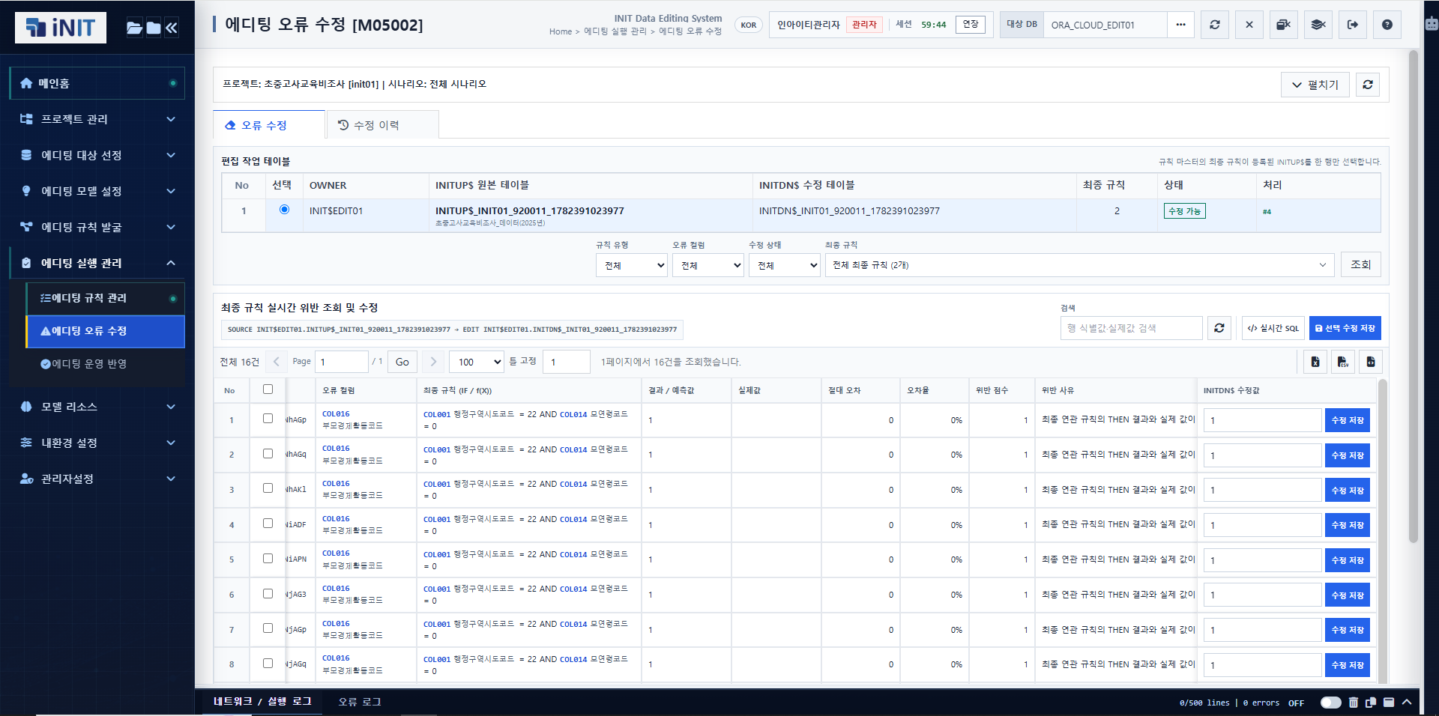Copy the log contents icon
The width and height of the screenshot is (1439, 716).
(x=1371, y=703)
